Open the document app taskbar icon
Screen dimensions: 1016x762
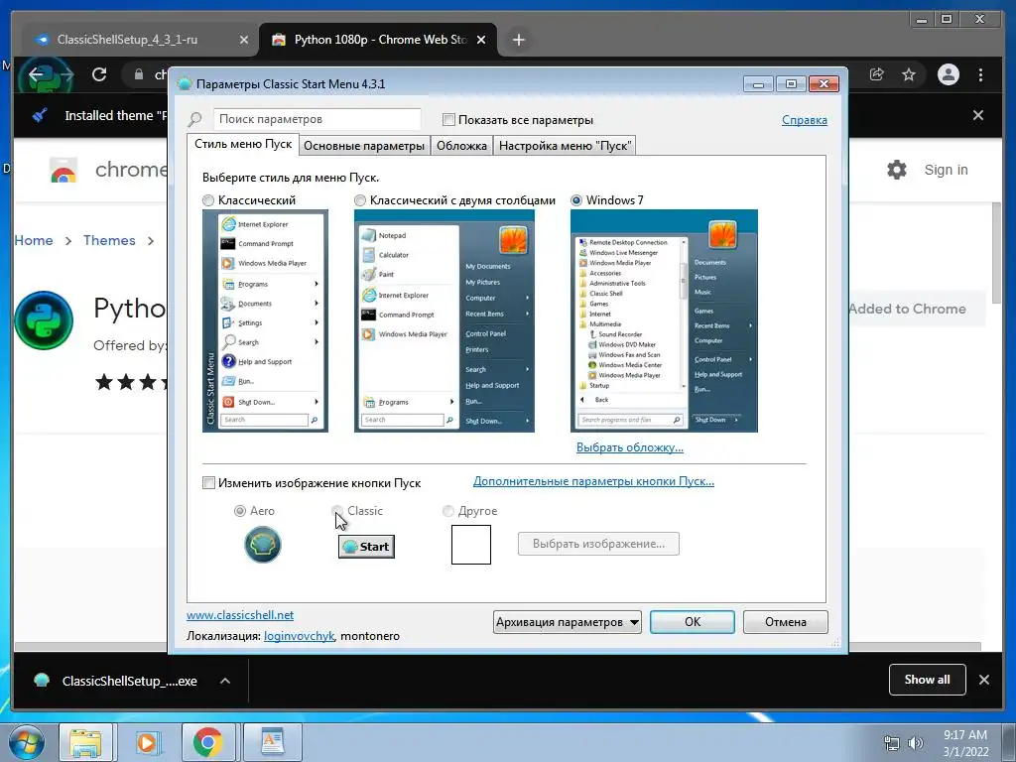coord(272,742)
